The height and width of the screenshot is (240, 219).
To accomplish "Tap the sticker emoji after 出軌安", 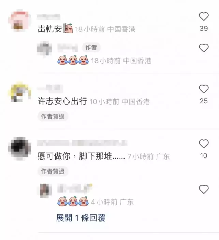I will click(x=68, y=28).
